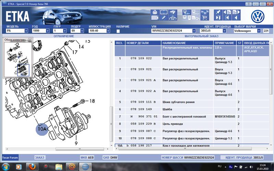
Task: Go to previous page with left-arrow page icon
Action: (x=227, y=12)
